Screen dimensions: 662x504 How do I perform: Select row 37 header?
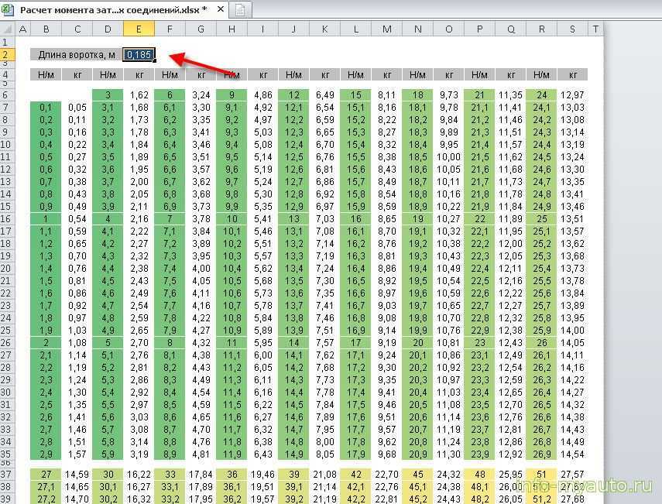[8, 475]
